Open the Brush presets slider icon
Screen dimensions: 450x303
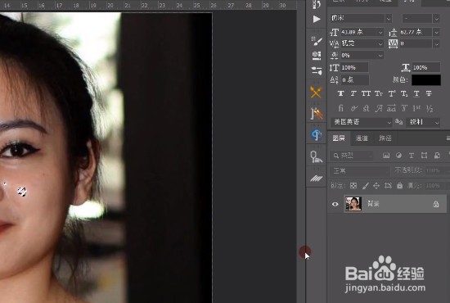coord(317,70)
